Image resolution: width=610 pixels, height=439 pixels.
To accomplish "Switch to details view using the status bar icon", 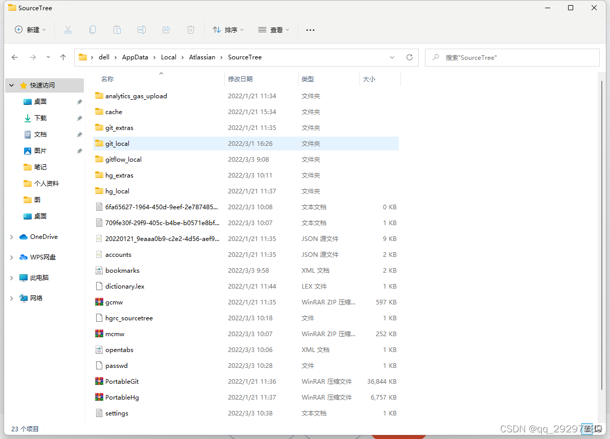I will pos(588,429).
